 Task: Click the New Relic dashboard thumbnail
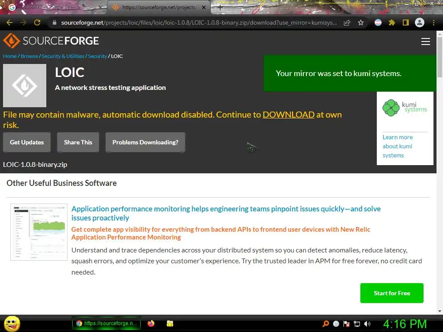[x=39, y=232]
